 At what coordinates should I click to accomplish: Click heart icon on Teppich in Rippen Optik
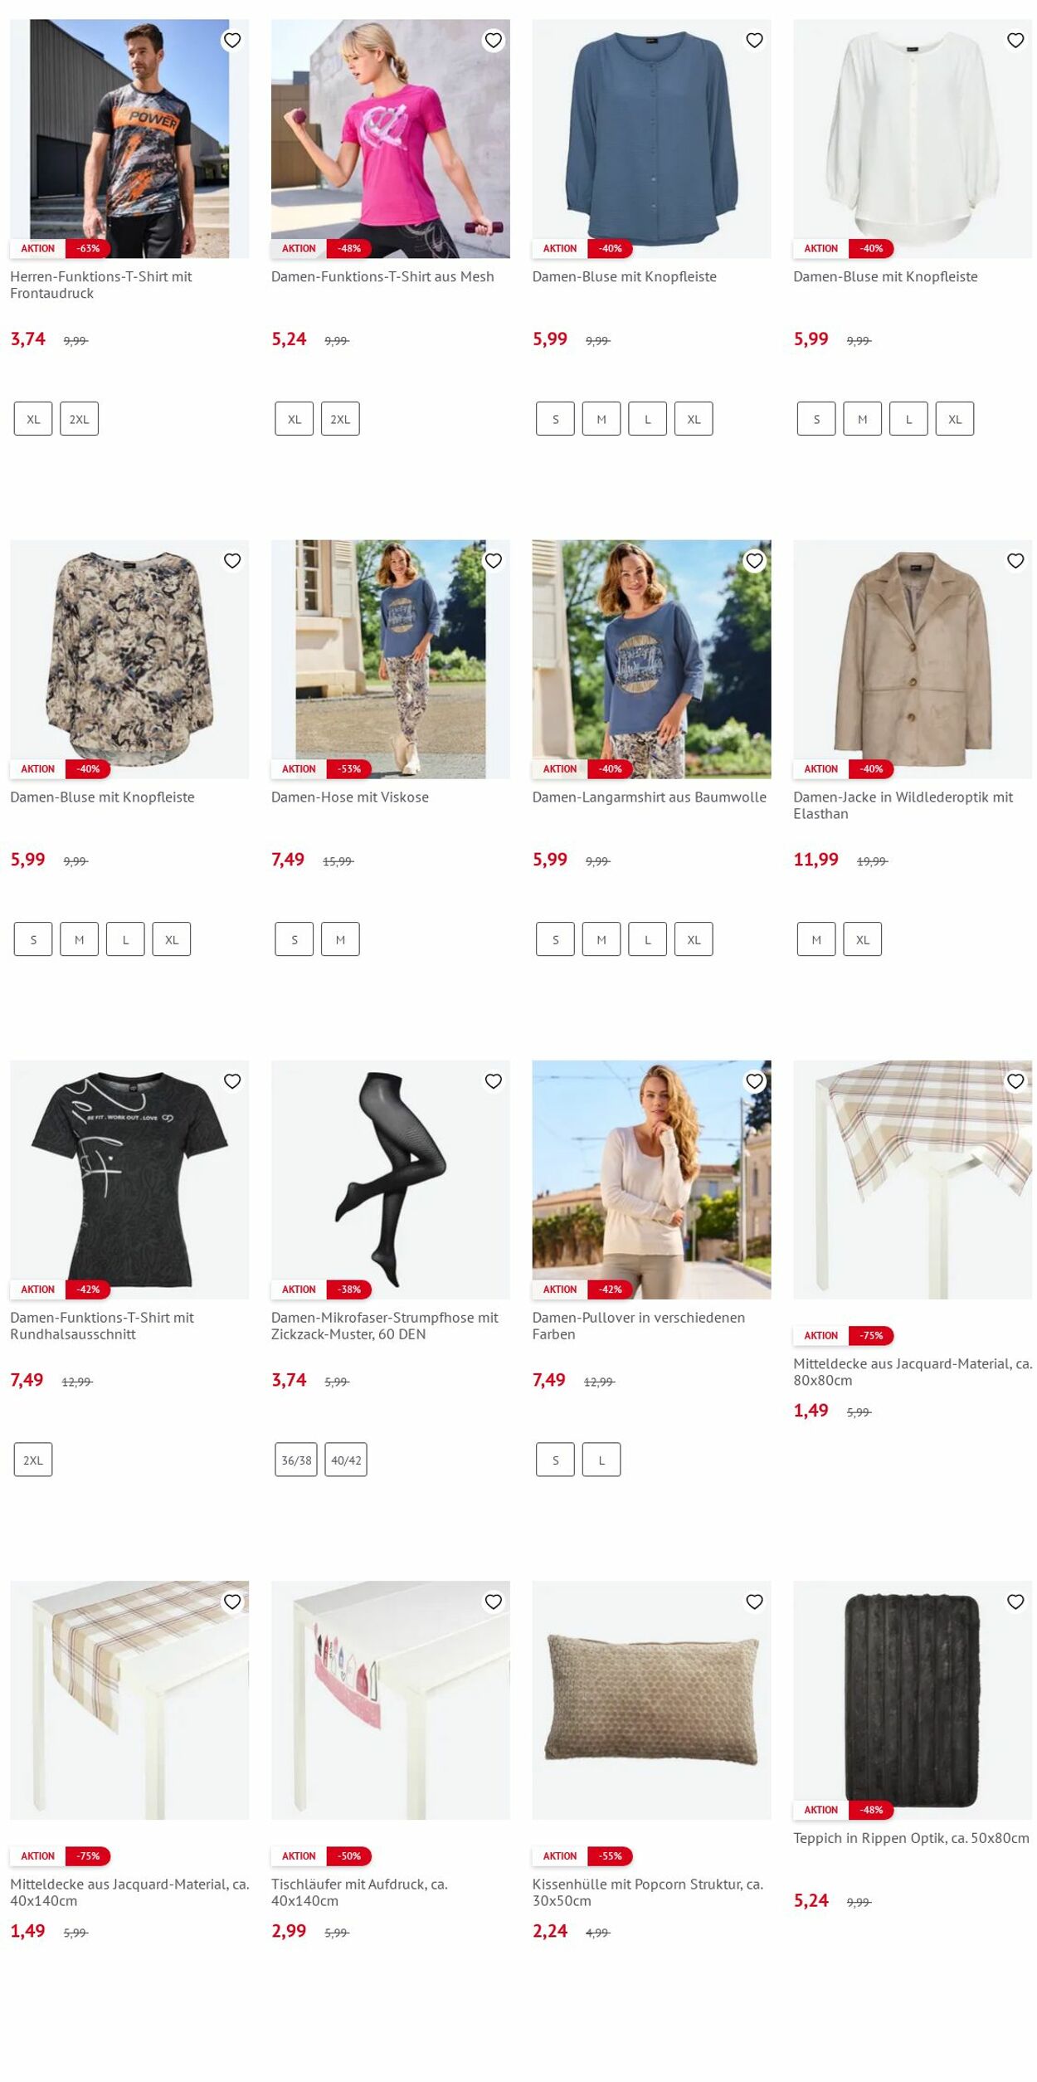click(x=1015, y=1602)
